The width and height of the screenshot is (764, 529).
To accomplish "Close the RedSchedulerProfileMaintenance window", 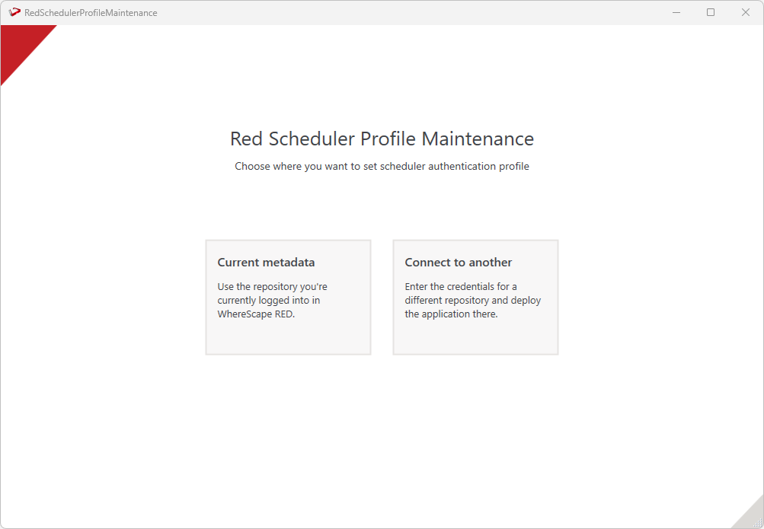I will tap(746, 12).
